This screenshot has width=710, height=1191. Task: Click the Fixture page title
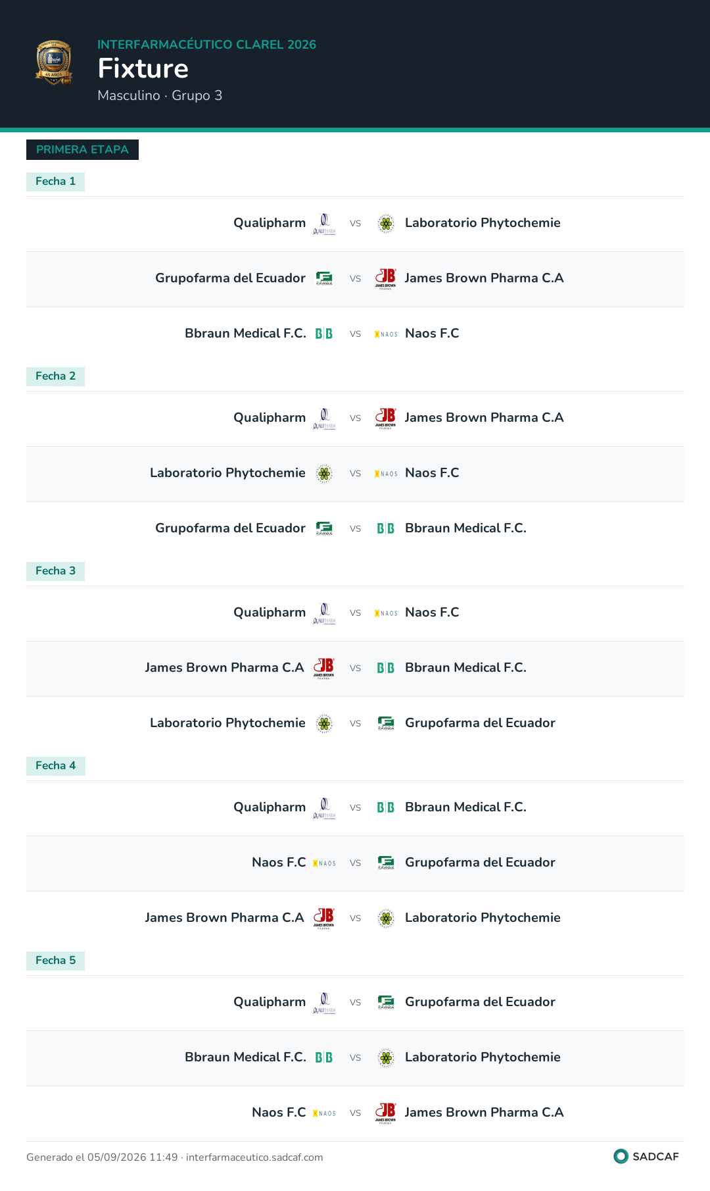143,68
